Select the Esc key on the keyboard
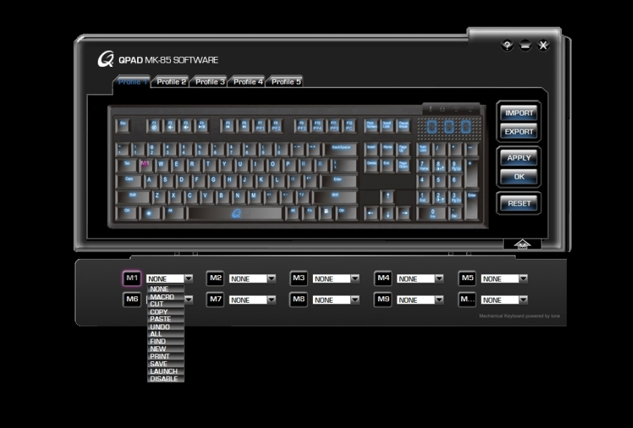The height and width of the screenshot is (428, 633). coord(122,126)
